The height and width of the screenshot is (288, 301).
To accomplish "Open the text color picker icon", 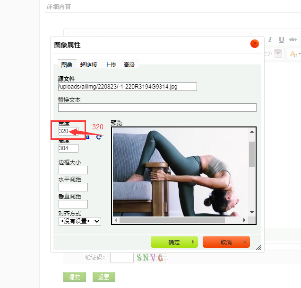I will (293, 54).
